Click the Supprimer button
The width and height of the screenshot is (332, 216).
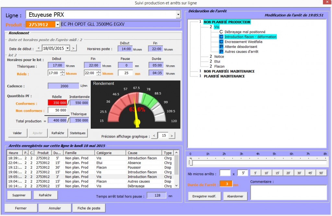(x=19, y=195)
